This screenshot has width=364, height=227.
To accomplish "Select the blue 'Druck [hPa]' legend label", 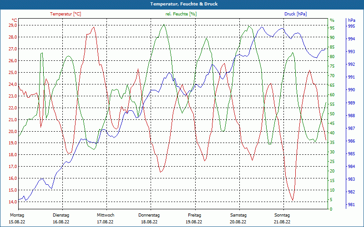I will [295, 14].
